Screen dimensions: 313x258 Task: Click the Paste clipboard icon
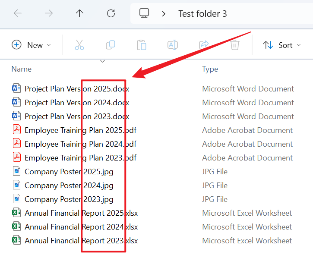point(142,45)
